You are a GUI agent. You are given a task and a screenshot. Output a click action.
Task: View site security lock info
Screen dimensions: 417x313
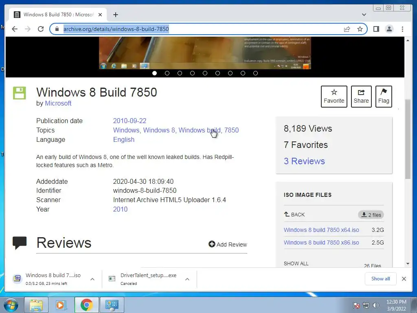[x=57, y=29]
